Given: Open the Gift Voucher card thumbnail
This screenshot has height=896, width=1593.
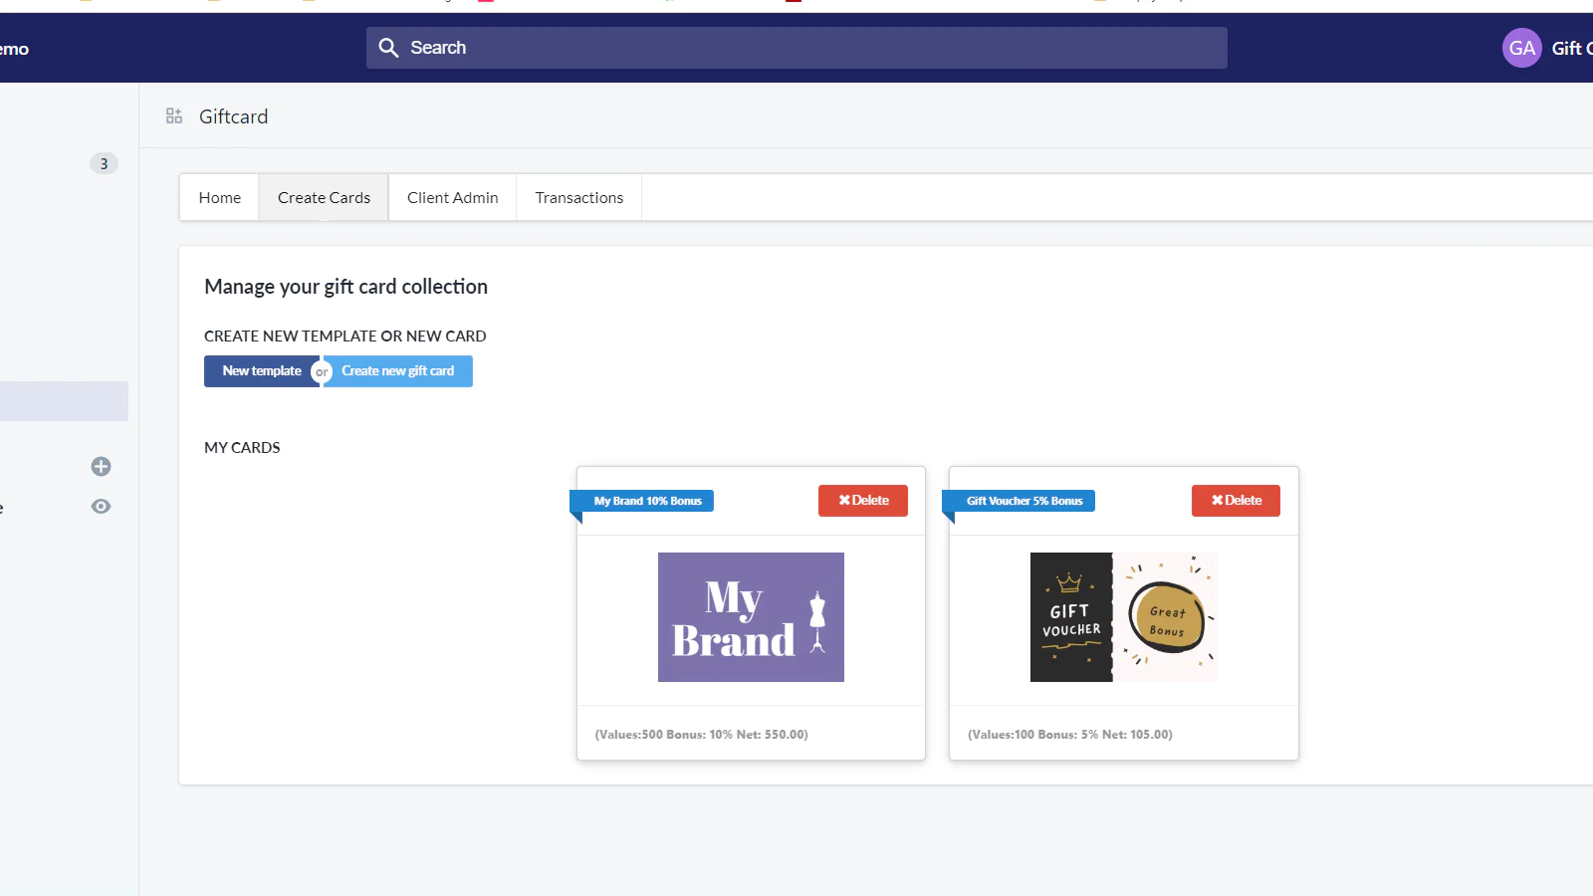Looking at the screenshot, I should 1123,617.
